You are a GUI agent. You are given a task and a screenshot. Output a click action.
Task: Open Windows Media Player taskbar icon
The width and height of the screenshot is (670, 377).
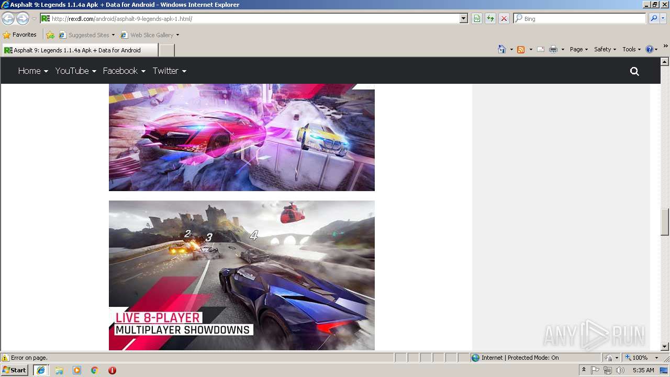pyautogui.click(x=77, y=370)
